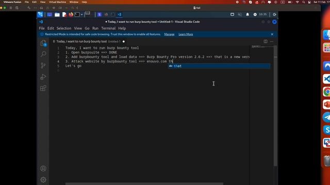The width and height of the screenshot is (330, 185).
Task: Click the horizontal scrollbar at editor bottom
Action: coord(144,184)
